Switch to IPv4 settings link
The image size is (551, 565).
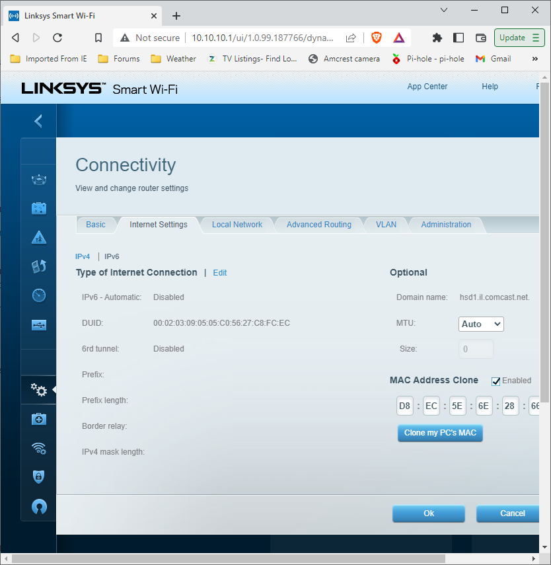83,256
